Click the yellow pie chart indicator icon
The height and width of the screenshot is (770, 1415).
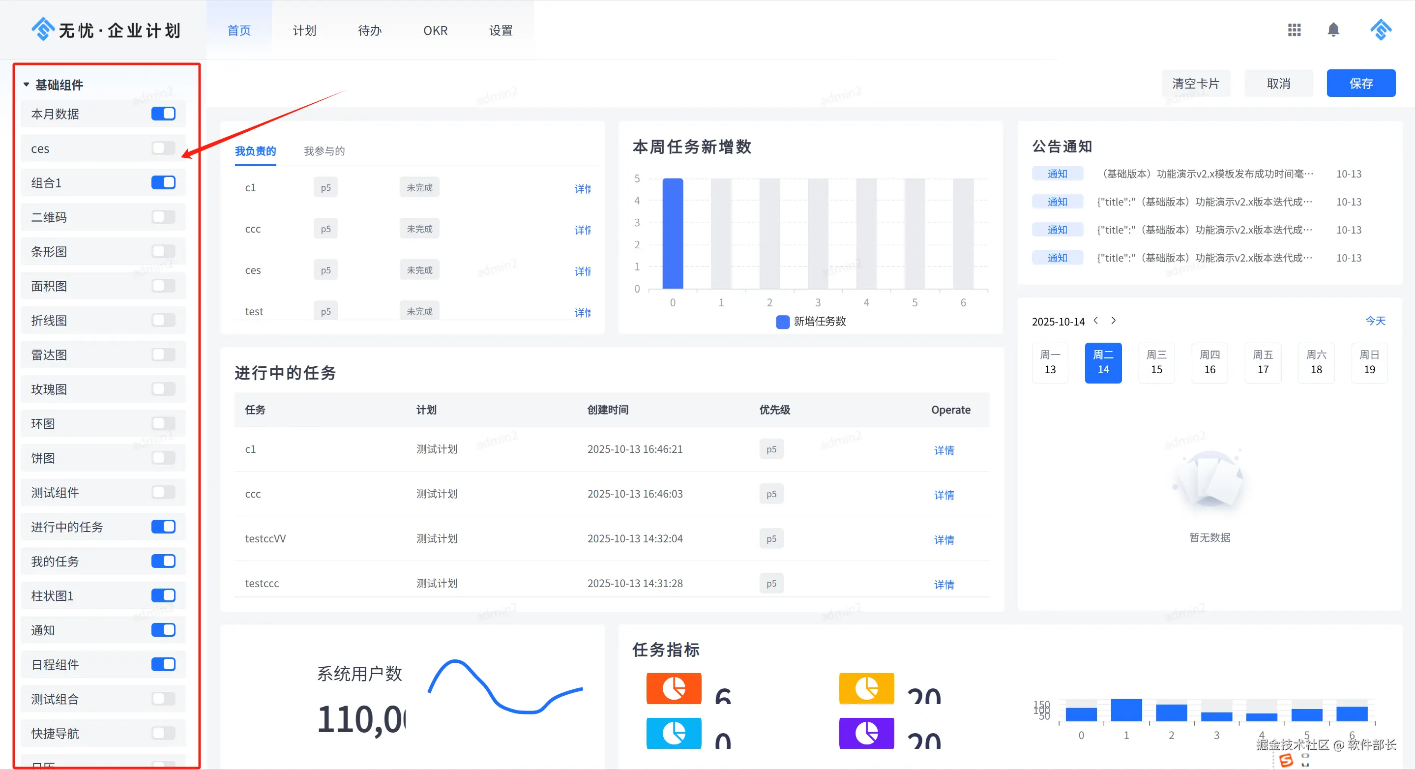point(866,688)
